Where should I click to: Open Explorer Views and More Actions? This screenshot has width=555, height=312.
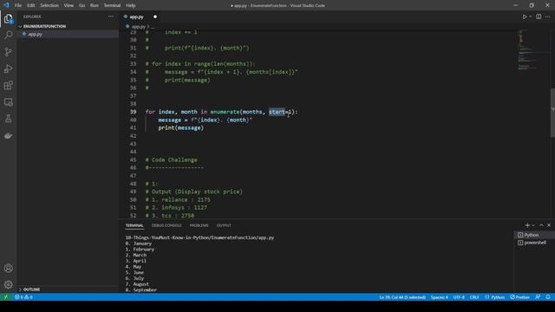click(111, 16)
